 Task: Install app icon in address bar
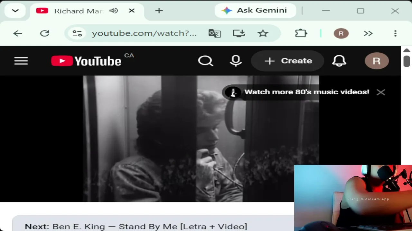[239, 33]
